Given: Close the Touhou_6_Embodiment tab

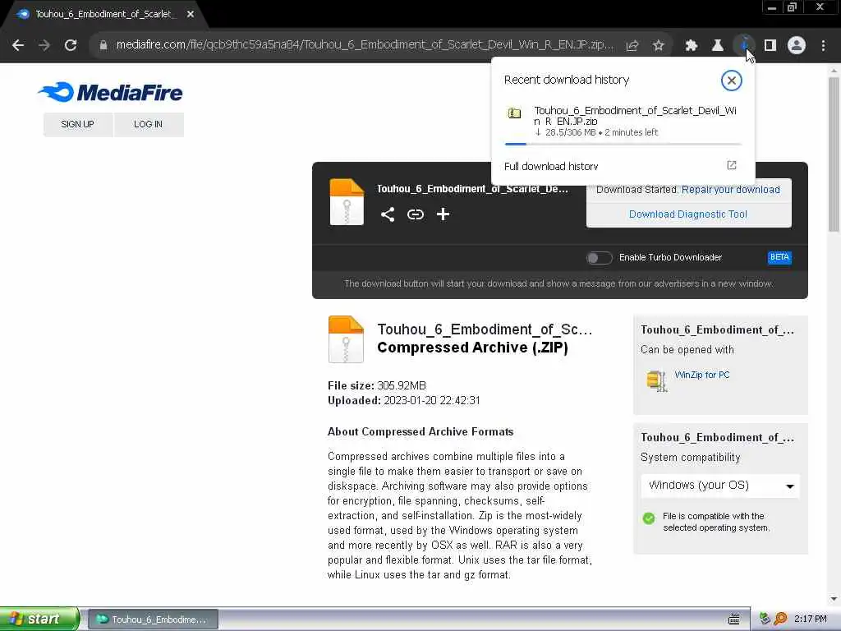Looking at the screenshot, I should (191, 15).
